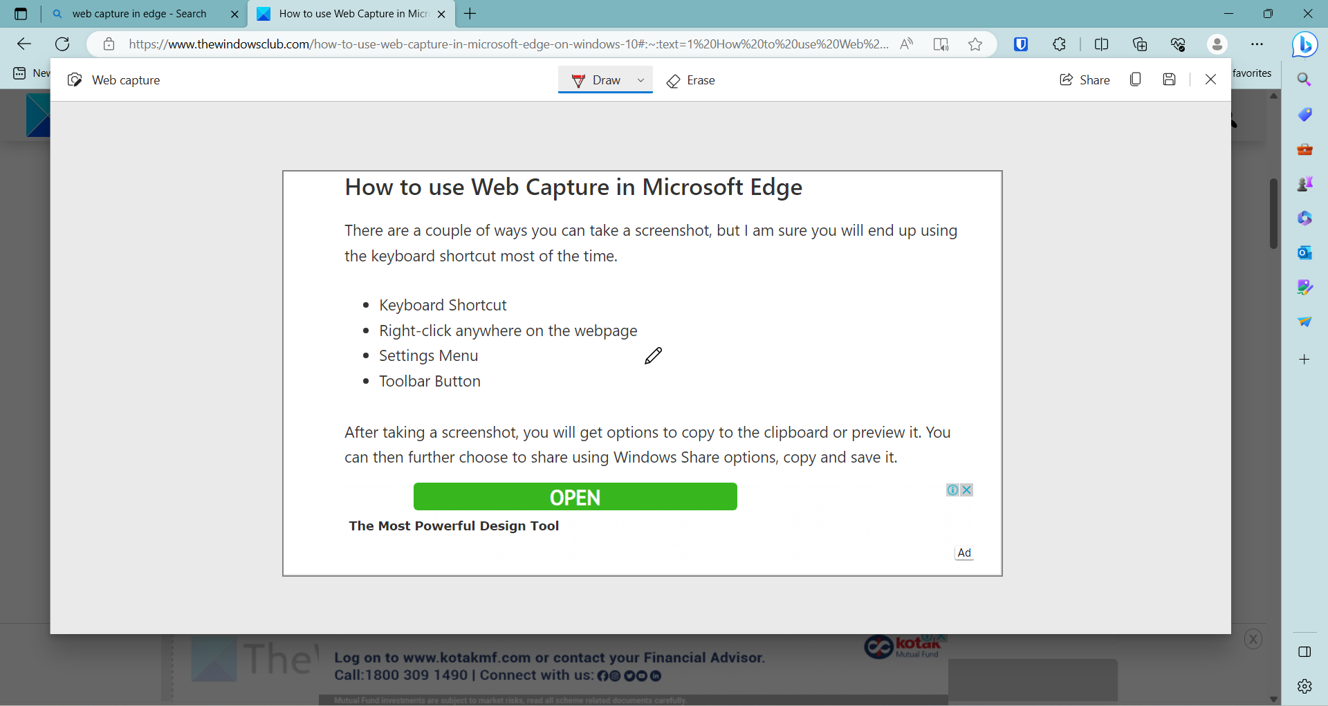Enter Immersive Reader mode

pyautogui.click(x=941, y=44)
